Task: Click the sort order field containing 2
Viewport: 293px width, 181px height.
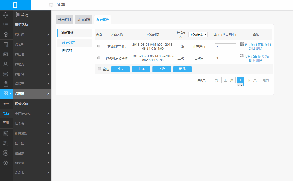Action: (225, 46)
